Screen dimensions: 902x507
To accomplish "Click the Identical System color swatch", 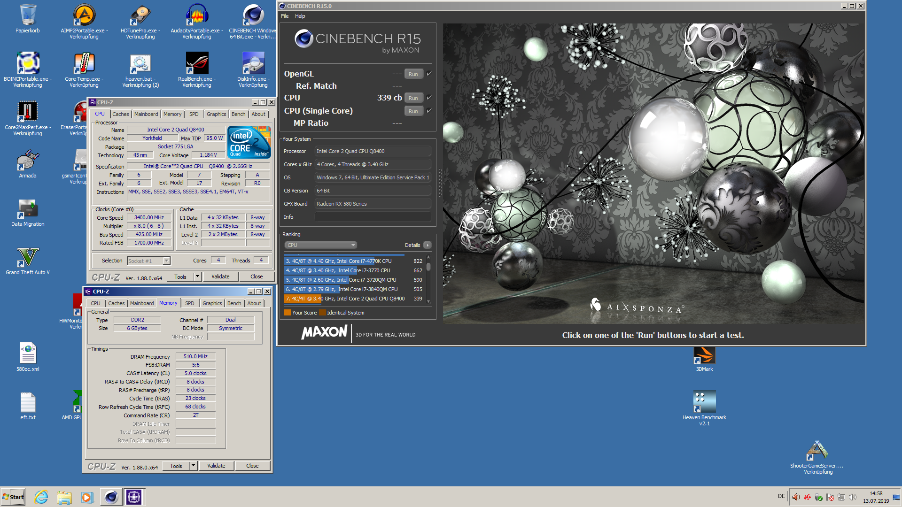I will tap(322, 313).
